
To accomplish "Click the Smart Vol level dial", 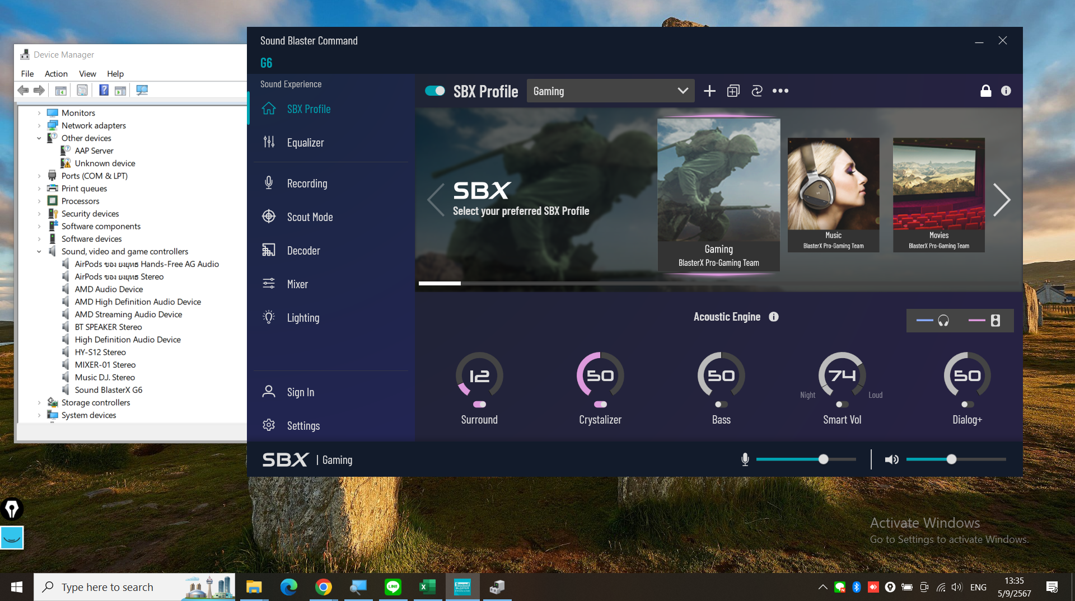I will (842, 375).
